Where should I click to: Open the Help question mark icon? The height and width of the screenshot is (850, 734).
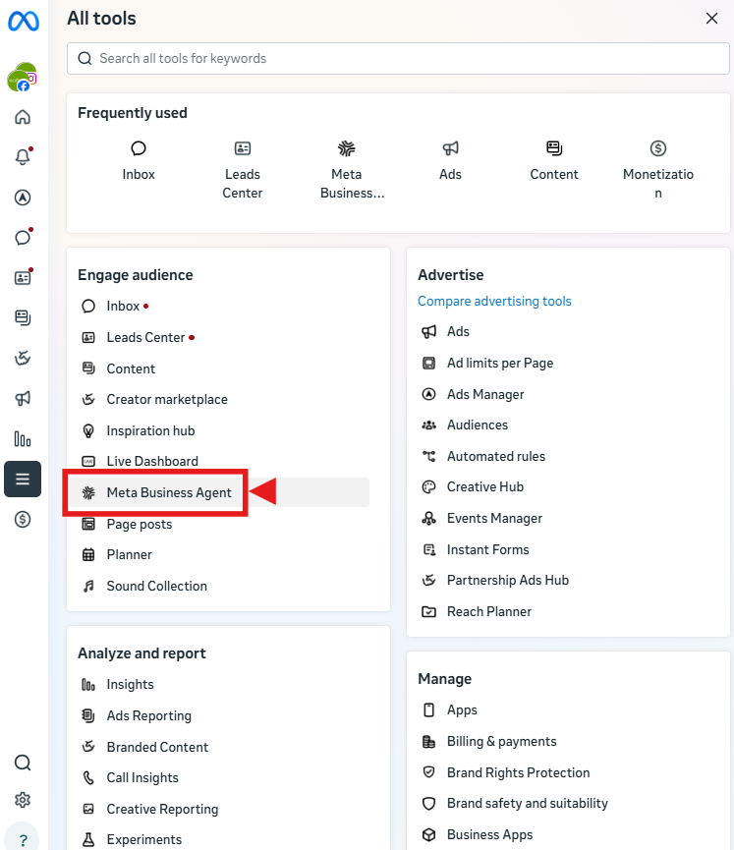coord(23,840)
